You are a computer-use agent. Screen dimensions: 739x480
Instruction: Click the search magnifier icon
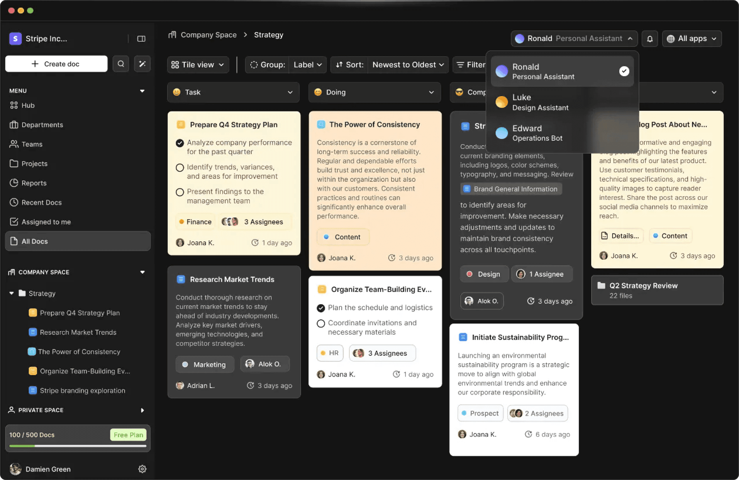pos(121,64)
